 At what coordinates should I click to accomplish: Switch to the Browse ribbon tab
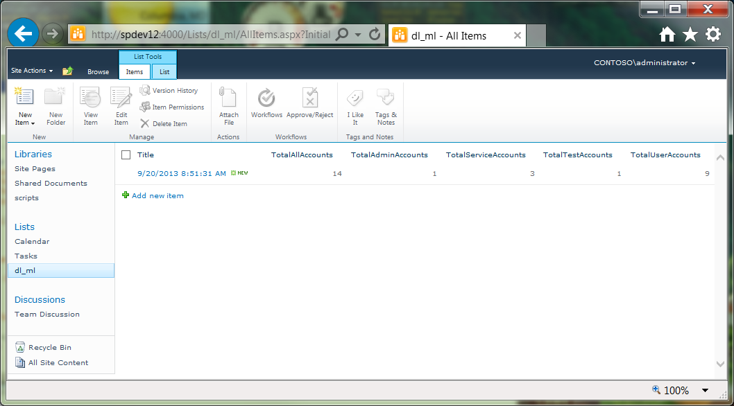pyautogui.click(x=99, y=71)
